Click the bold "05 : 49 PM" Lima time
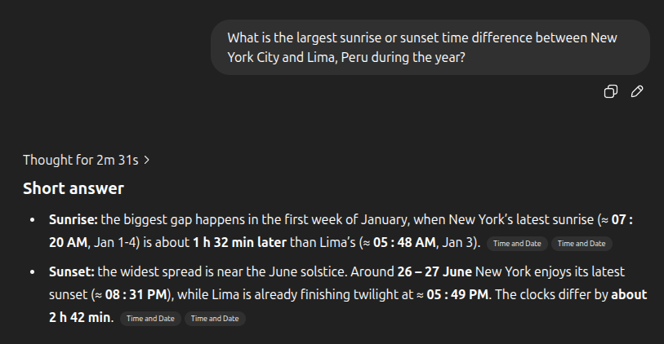This screenshot has width=664, height=344. coord(457,294)
